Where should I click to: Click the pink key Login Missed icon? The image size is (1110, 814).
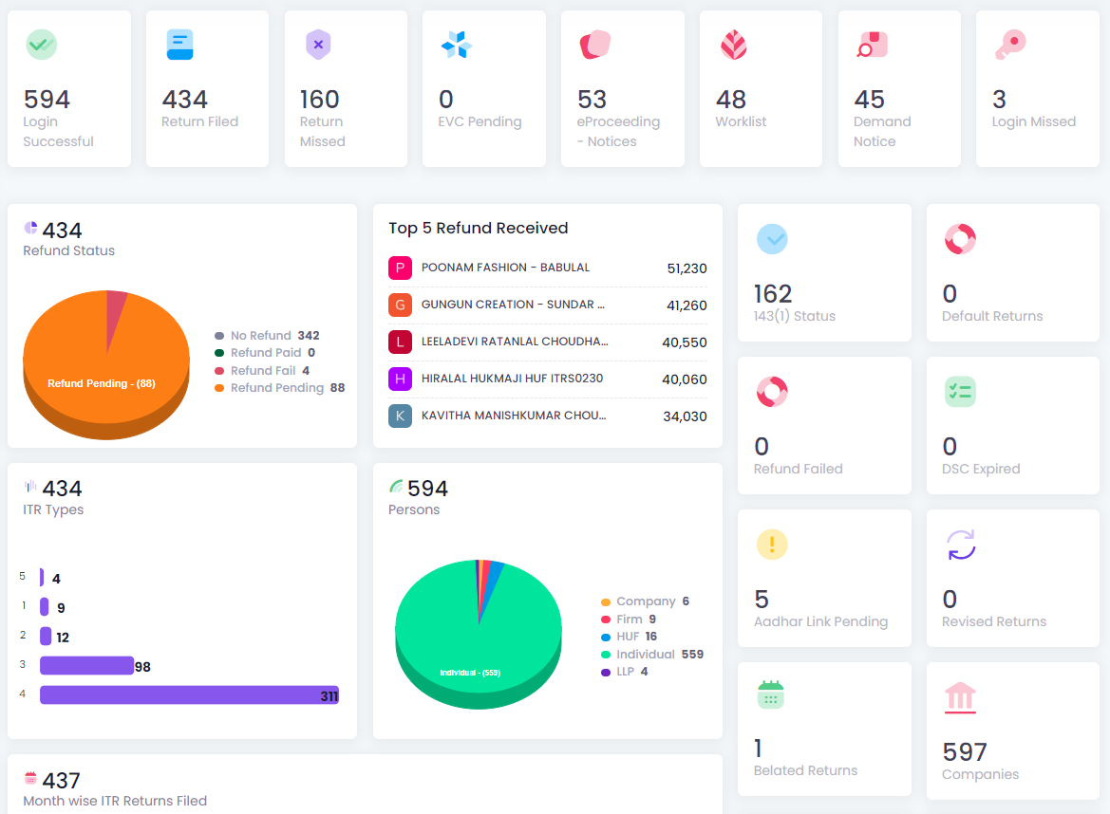click(x=1010, y=44)
